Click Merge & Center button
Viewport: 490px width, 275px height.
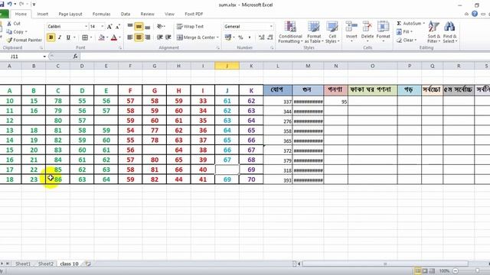[198, 37]
